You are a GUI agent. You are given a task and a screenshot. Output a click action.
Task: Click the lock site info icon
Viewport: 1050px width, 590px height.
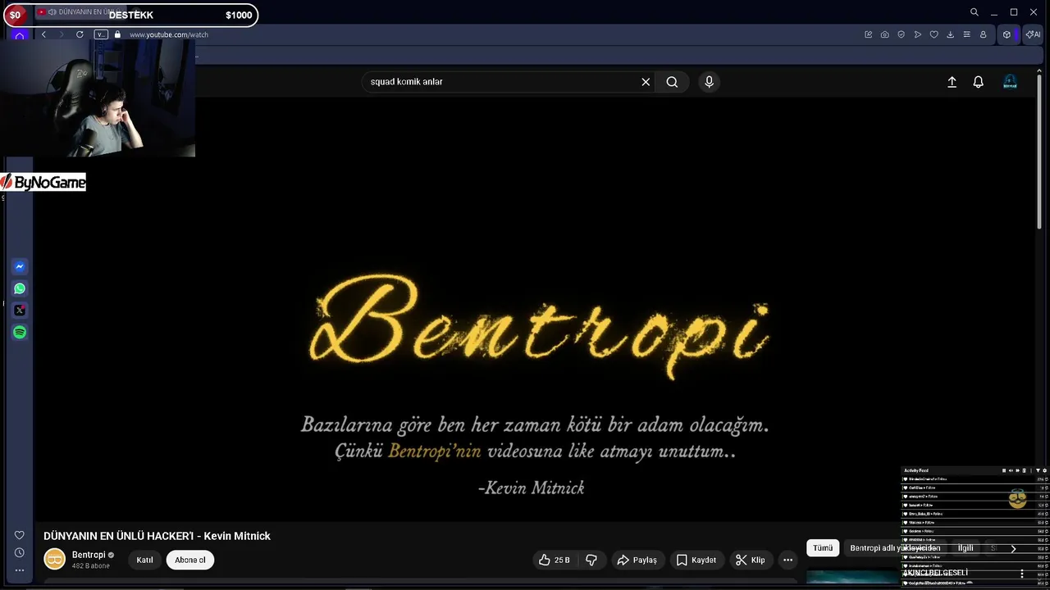117,34
